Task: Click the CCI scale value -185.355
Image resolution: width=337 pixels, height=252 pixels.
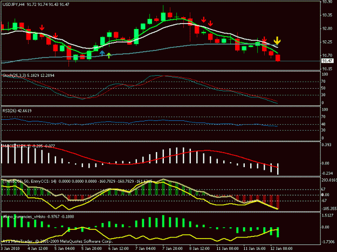Action: click(x=329, y=208)
